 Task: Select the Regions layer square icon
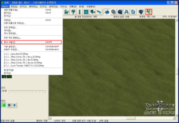(86, 12)
